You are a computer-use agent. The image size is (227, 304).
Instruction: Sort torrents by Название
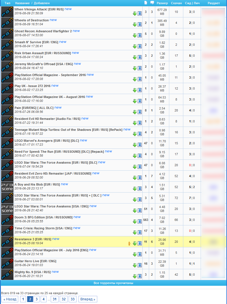(x=22, y=3)
